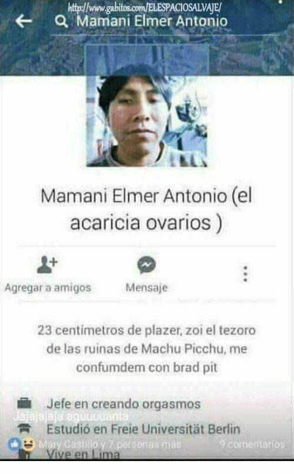Click the search magnifier icon
294x474 pixels.
[61, 21]
